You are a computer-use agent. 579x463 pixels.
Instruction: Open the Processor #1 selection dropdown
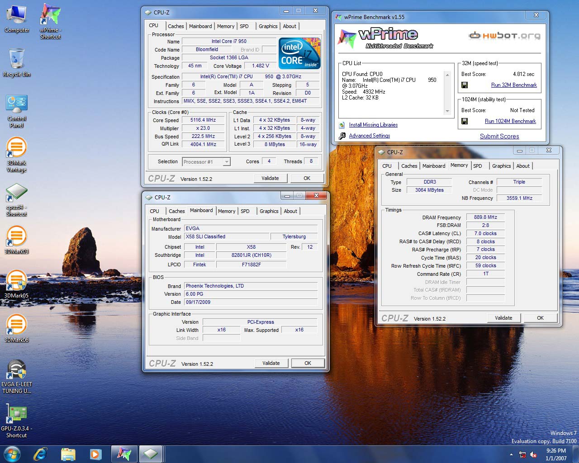tap(206, 162)
